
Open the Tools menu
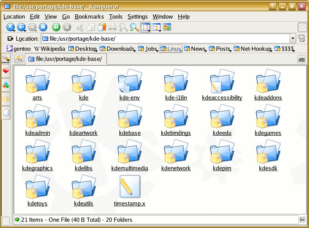(116, 17)
